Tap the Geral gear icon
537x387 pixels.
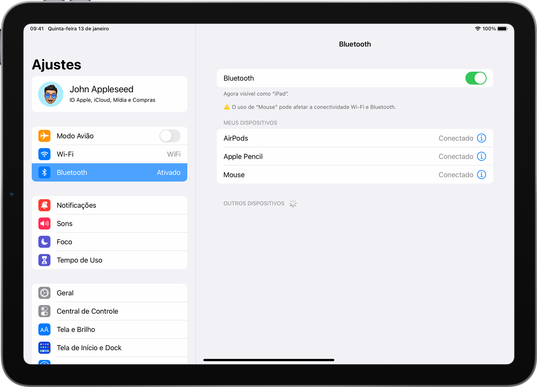pyautogui.click(x=44, y=293)
